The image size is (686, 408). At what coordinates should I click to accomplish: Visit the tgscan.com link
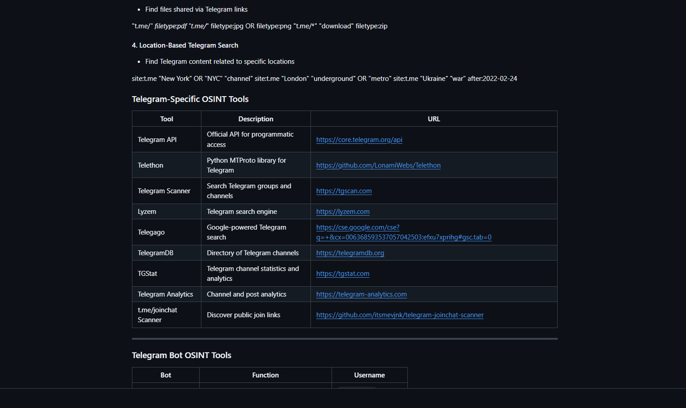pos(344,191)
